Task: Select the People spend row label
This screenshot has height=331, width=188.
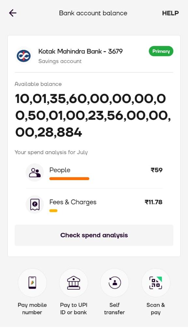Action: click(x=60, y=170)
